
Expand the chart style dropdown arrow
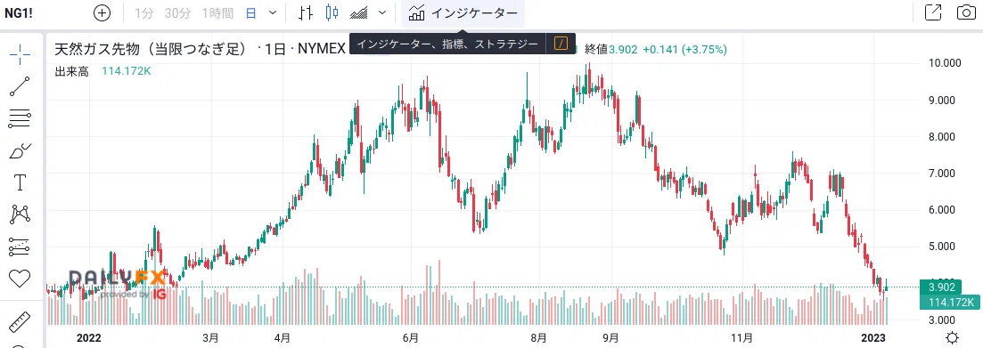pyautogui.click(x=383, y=12)
